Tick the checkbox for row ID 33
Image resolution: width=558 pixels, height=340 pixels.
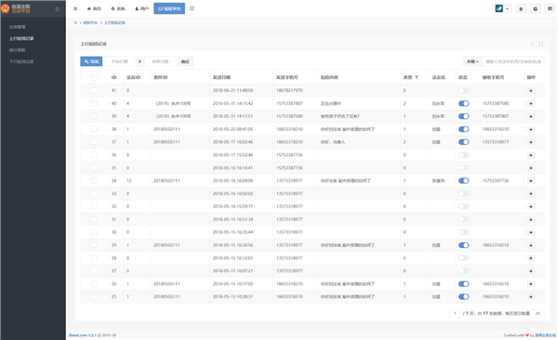(94, 193)
